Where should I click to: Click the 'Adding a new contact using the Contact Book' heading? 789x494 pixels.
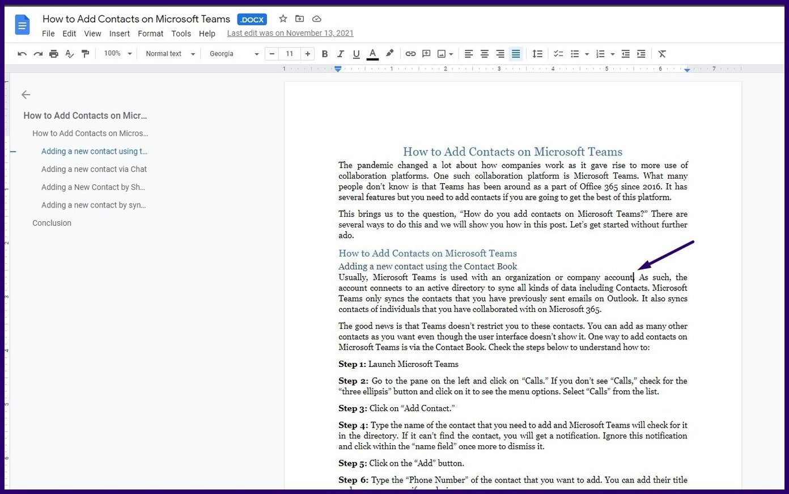pyautogui.click(x=428, y=266)
